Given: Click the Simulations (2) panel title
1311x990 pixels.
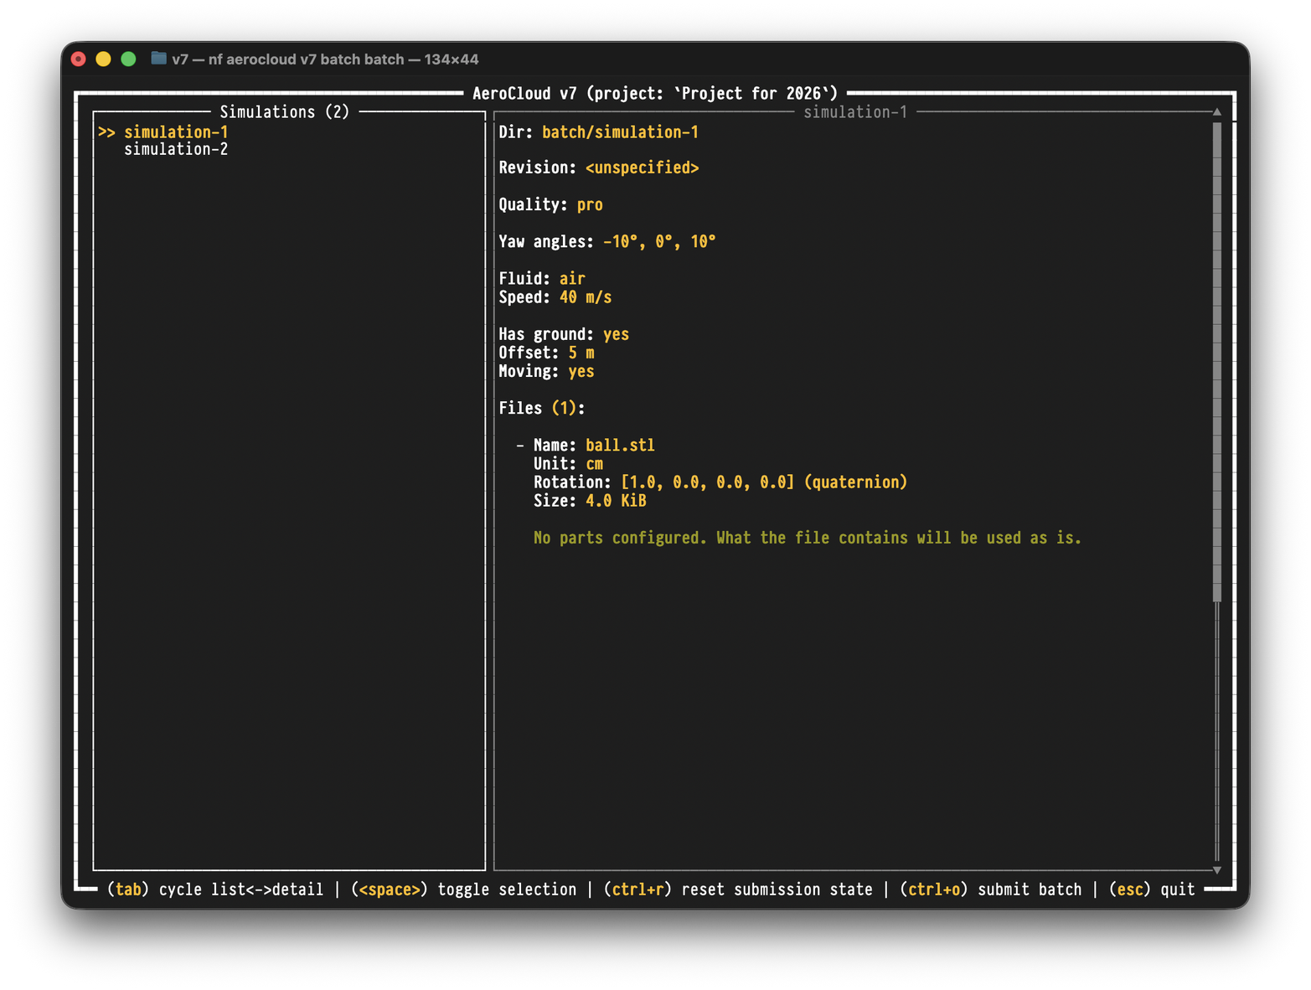Looking at the screenshot, I should point(284,112).
